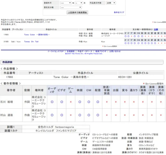This screenshot has height=155, width=166.
Task: Open the Tones On Tail title link
Action: point(31,42)
